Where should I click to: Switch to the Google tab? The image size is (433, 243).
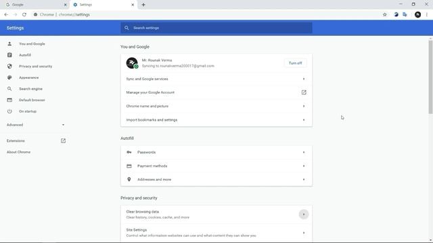[35, 5]
